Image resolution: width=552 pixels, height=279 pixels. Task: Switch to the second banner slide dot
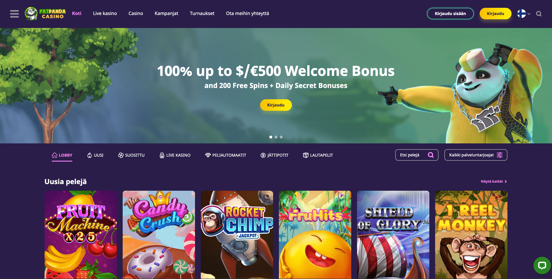click(276, 137)
